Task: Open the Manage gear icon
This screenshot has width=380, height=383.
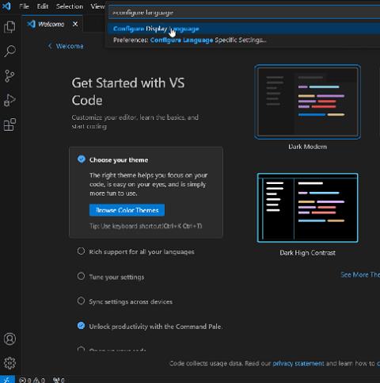Action: 9,363
